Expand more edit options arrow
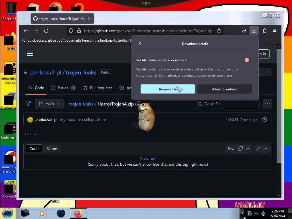292x219 pixels. tap(266, 149)
